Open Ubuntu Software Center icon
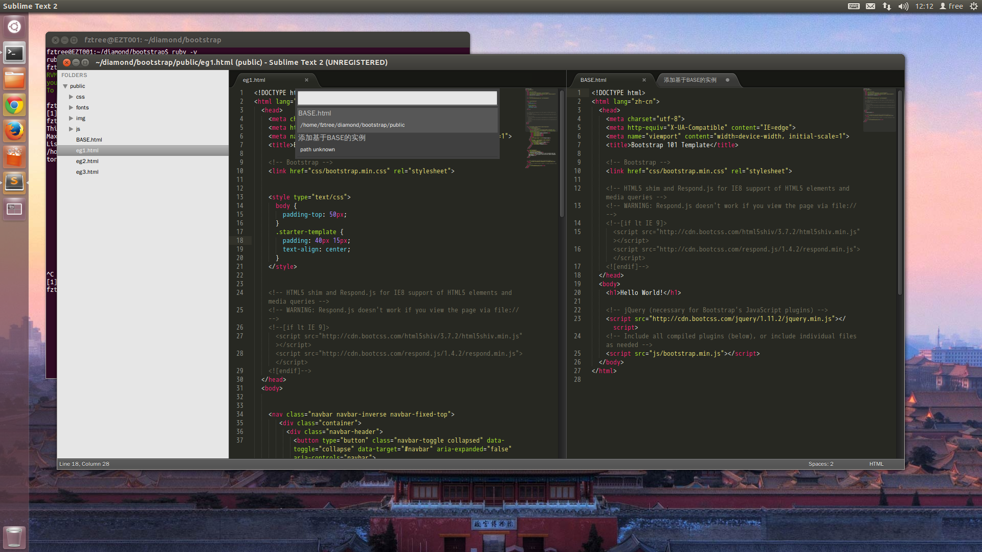The height and width of the screenshot is (552, 982). (14, 156)
